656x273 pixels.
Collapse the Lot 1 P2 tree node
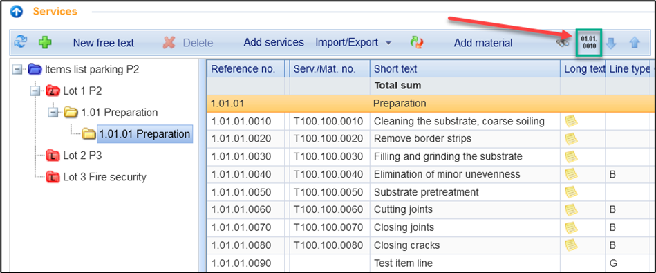(x=35, y=91)
